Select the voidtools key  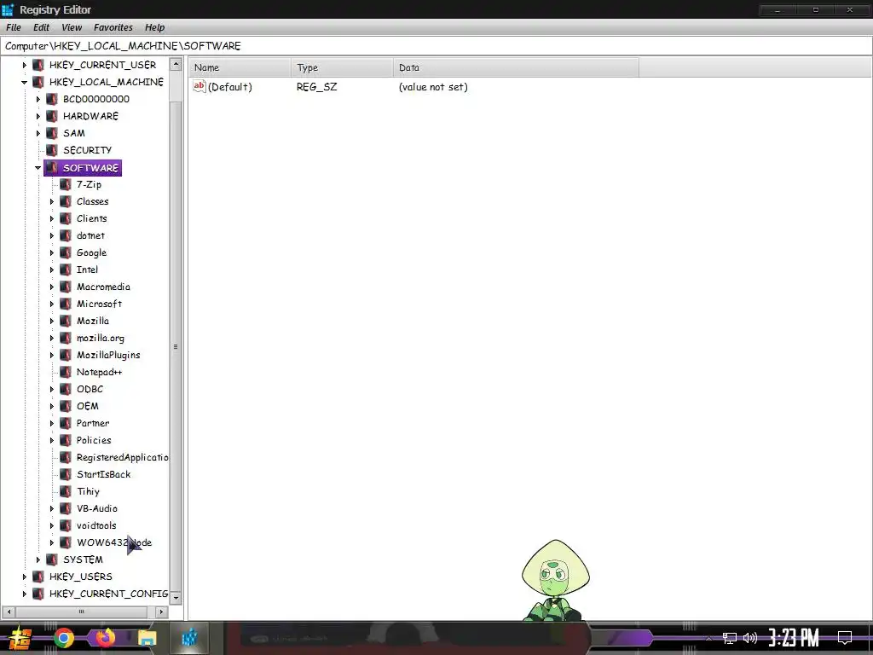pyautogui.click(x=96, y=525)
